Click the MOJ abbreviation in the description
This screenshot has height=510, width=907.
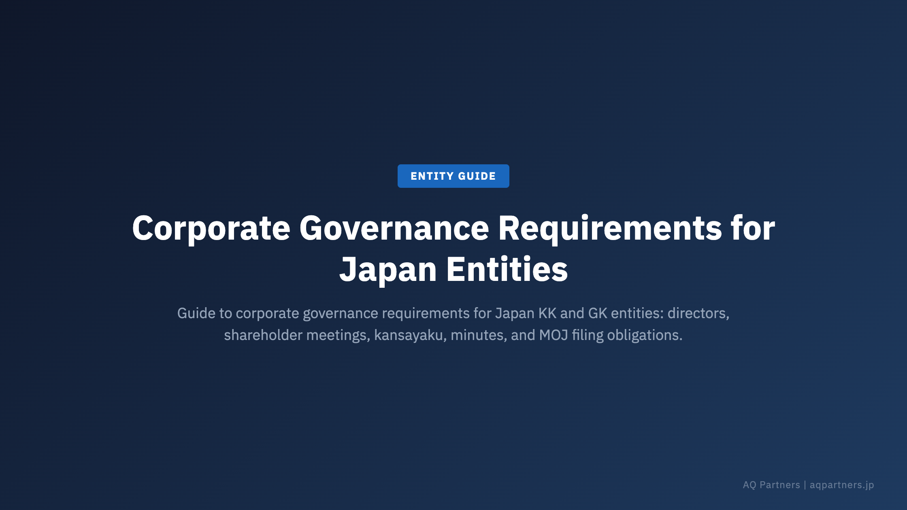tap(553, 335)
